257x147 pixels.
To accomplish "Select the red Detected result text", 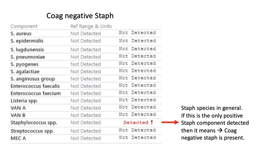I will coord(136,123).
